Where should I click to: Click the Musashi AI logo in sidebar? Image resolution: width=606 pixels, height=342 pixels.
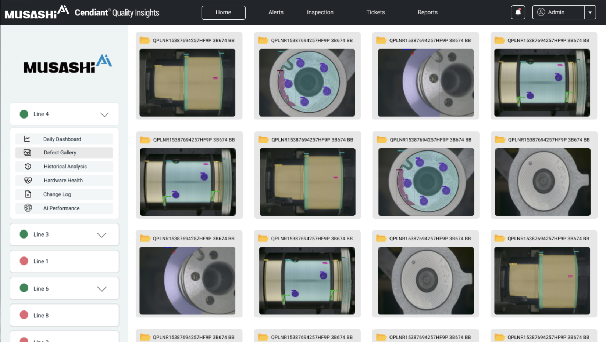click(x=68, y=64)
